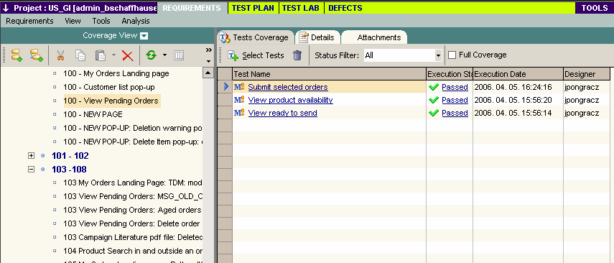
Task: Open toolbar options small down arrow
Action: tap(209, 61)
